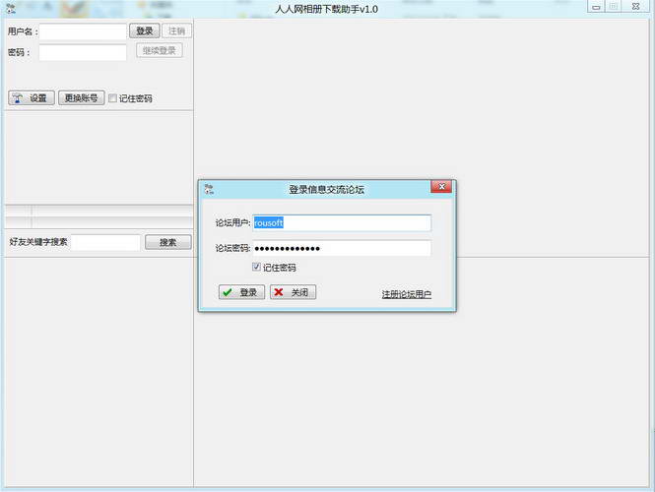Click the 更换账号 button
Viewport: 655px width, 492px height.
pos(81,98)
